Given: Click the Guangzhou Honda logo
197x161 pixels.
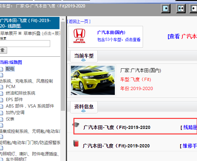Looking at the screenshot, I should click(x=79, y=36).
